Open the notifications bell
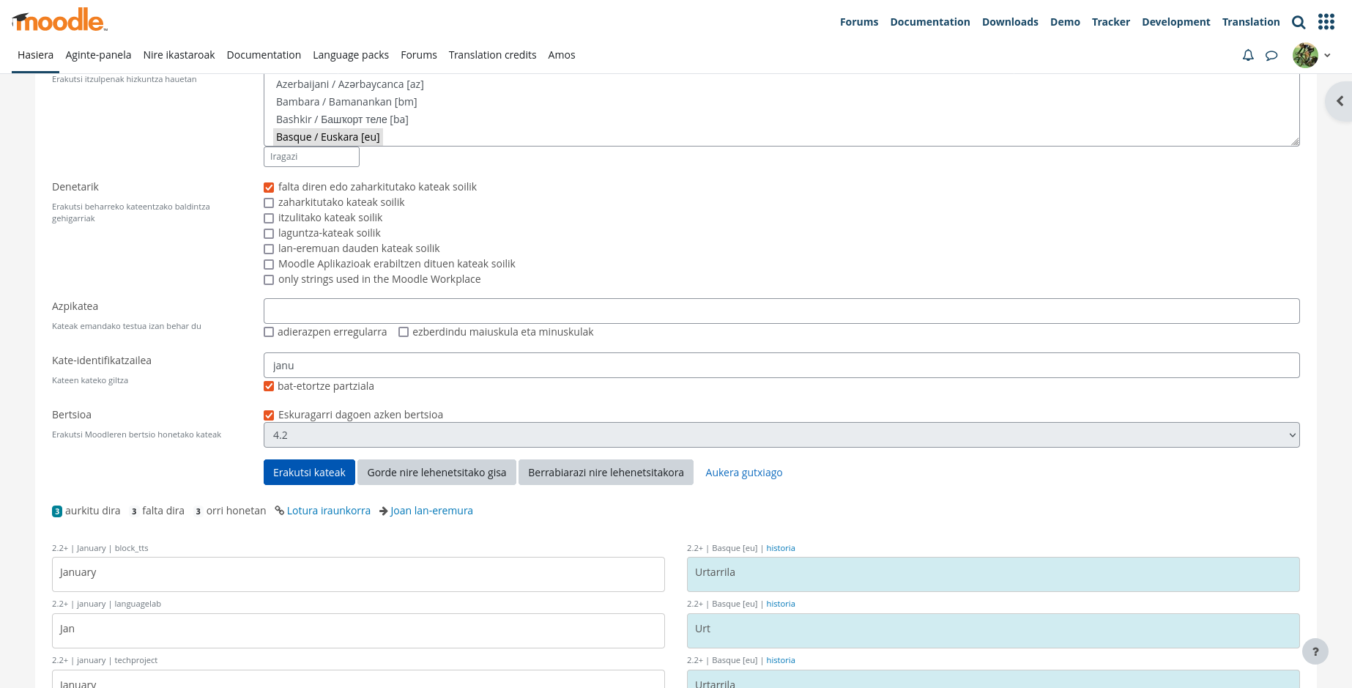1352x688 pixels. 1248,55
